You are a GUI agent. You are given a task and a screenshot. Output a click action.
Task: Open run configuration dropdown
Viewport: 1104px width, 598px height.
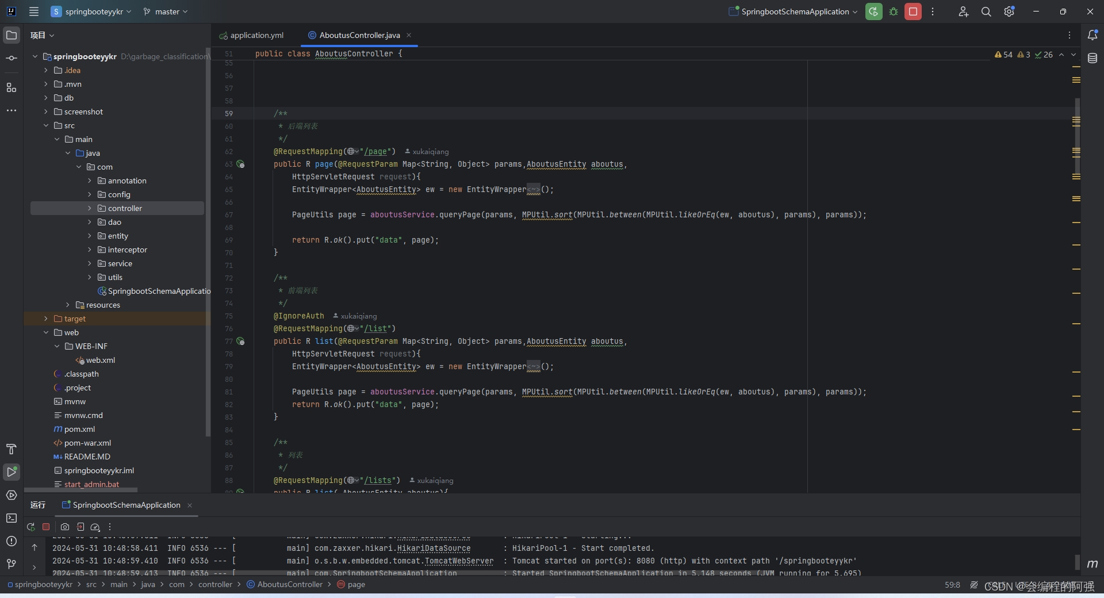(793, 11)
